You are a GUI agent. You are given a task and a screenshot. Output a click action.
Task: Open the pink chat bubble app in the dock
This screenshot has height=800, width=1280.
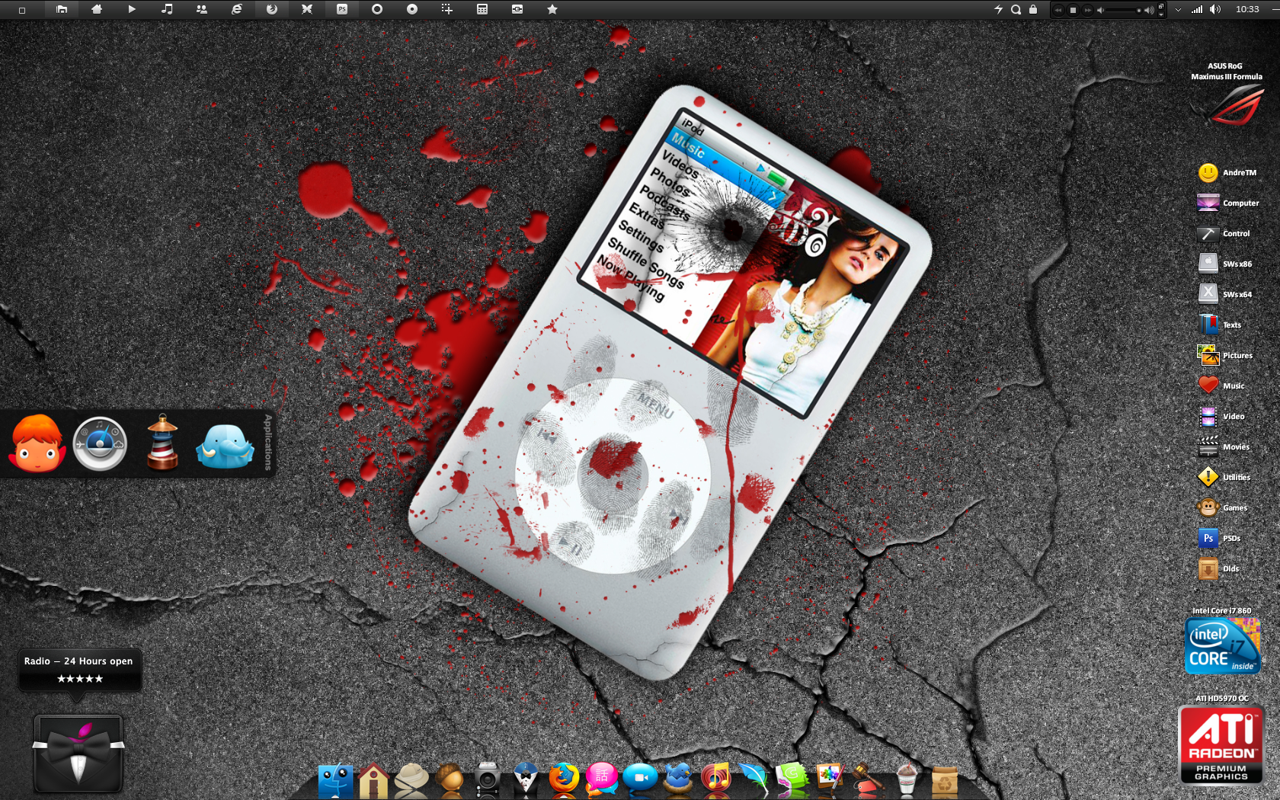pos(602,779)
